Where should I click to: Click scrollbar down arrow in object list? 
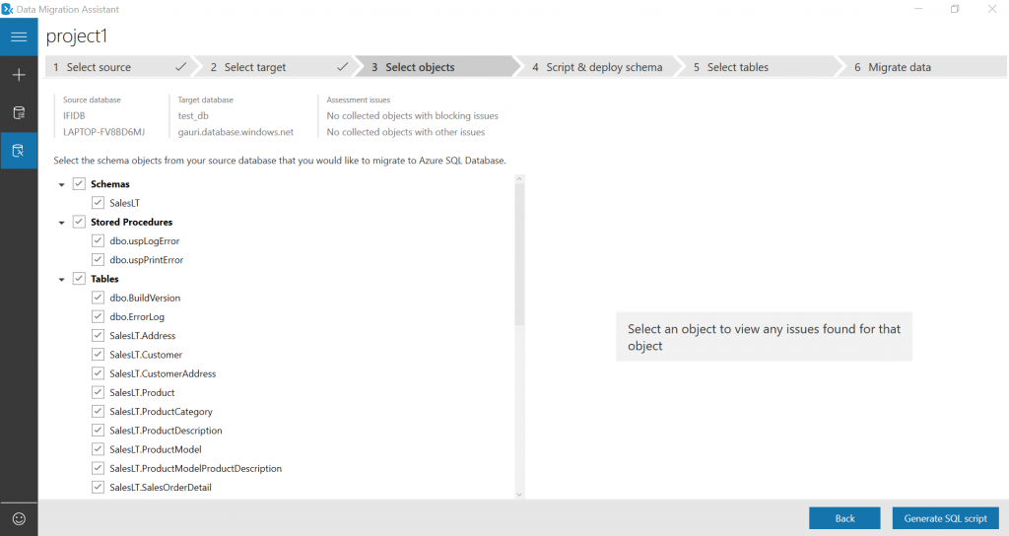pyautogui.click(x=520, y=495)
